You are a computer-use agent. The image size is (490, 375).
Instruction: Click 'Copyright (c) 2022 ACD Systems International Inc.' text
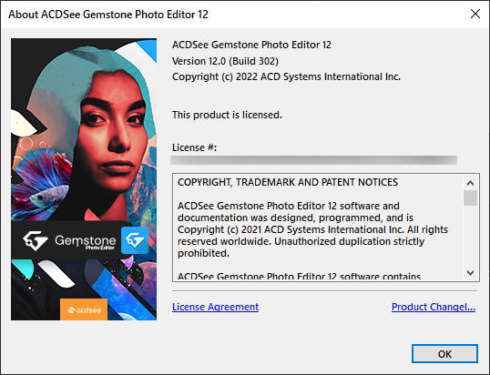tap(286, 76)
